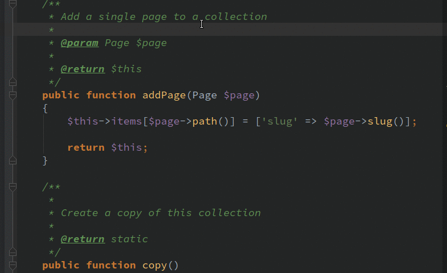Click fold end marker beside addPage closing brace

tap(13, 160)
